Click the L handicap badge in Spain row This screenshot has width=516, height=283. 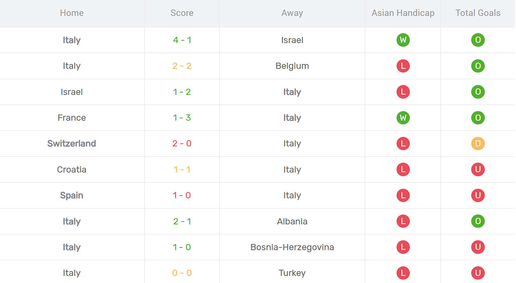click(x=403, y=195)
